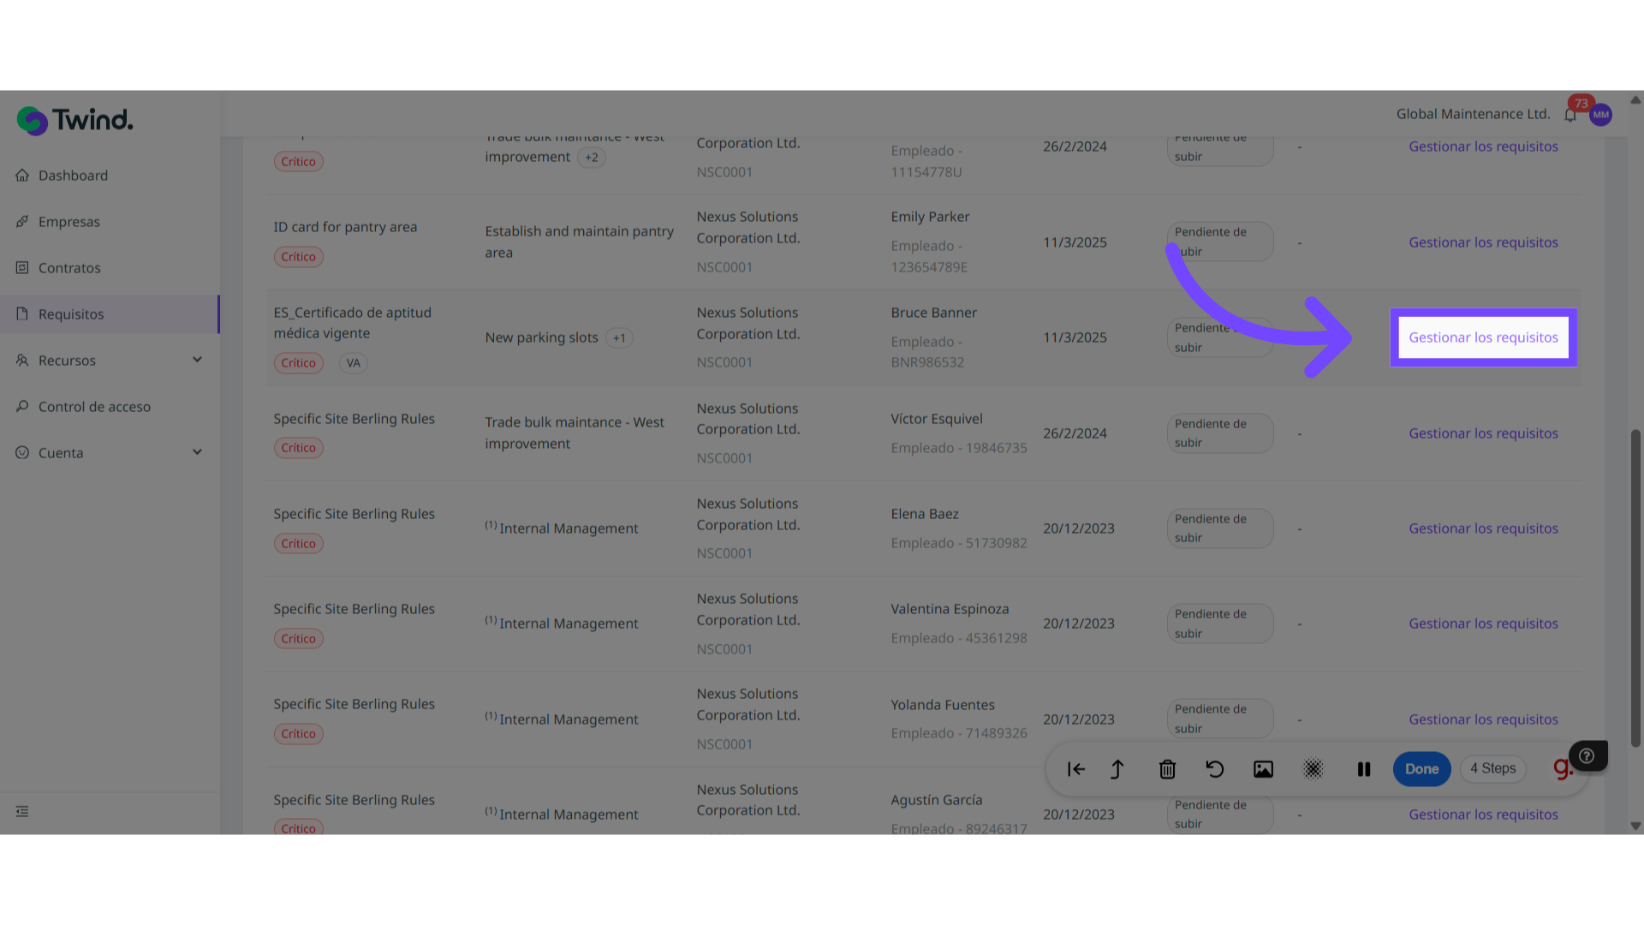The width and height of the screenshot is (1644, 925).
Task: Click the upward redirect arrow icon in toolbar
Action: (1117, 769)
